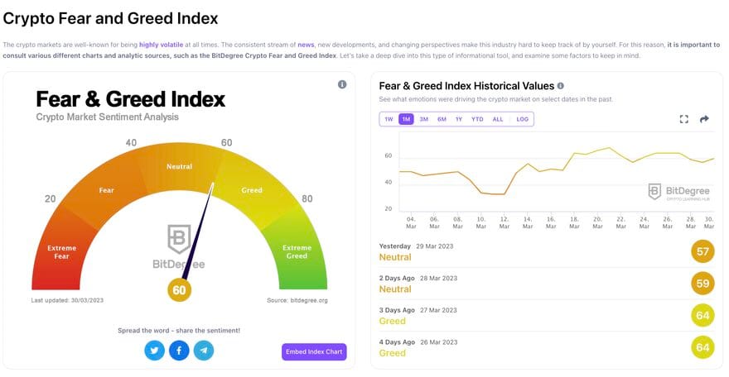
Task: Switch chart to 3M range
Action: tap(423, 119)
